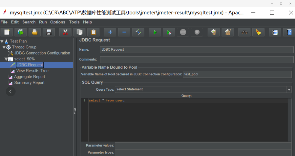Select Thread Group in the tree
This screenshot has height=156, width=295.
pos(24,47)
